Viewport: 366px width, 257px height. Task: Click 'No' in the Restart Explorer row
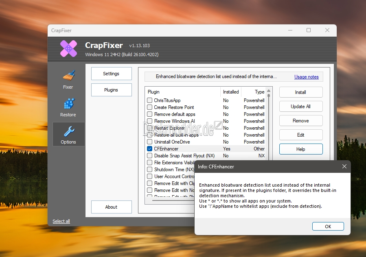226,128
